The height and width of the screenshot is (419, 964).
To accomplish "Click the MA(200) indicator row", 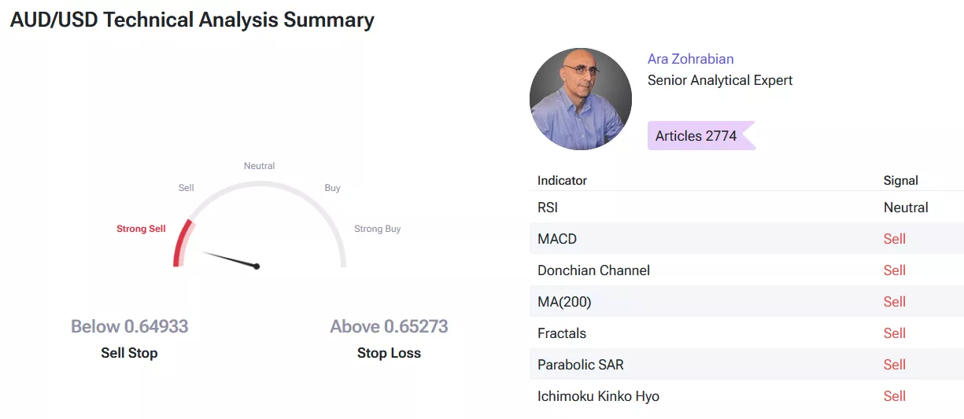I will 746,302.
